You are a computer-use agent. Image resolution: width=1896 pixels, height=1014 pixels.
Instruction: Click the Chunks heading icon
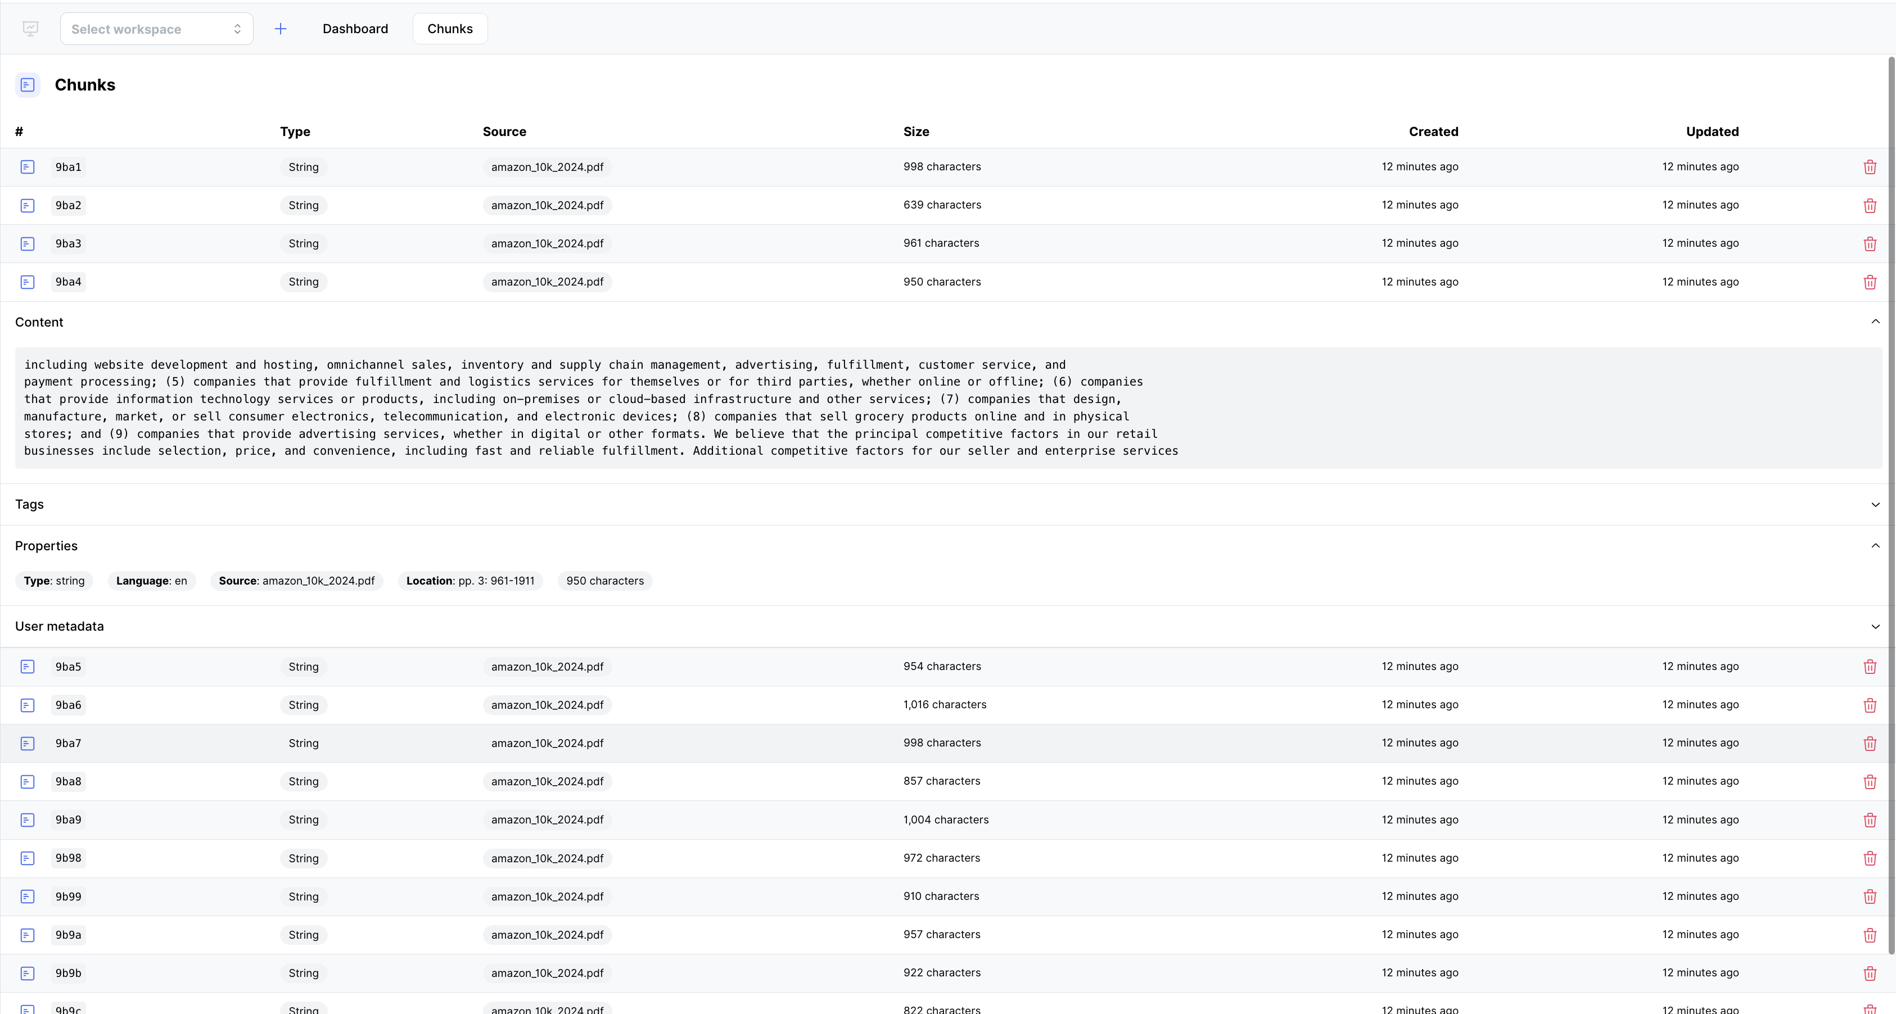pyautogui.click(x=28, y=85)
